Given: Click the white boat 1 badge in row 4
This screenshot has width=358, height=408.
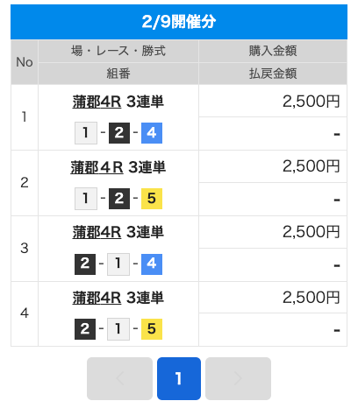Looking at the screenshot, I should (x=118, y=329).
